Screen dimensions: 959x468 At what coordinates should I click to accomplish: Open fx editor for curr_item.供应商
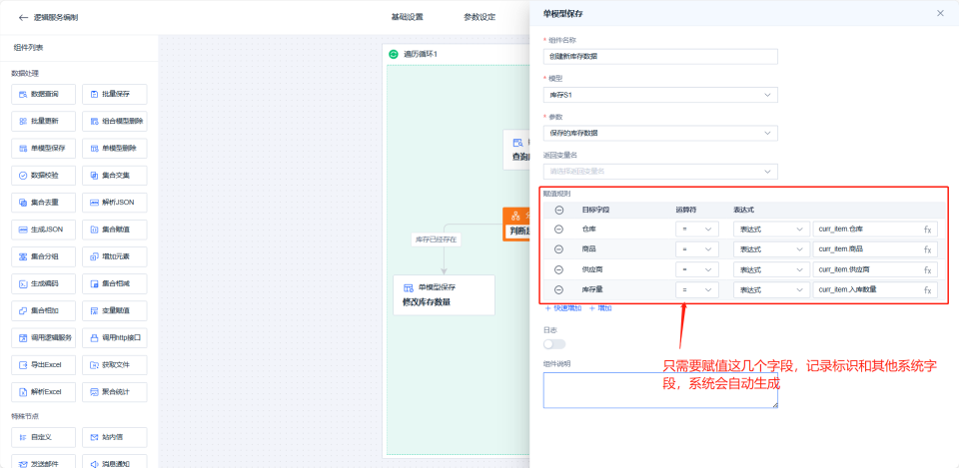click(927, 270)
